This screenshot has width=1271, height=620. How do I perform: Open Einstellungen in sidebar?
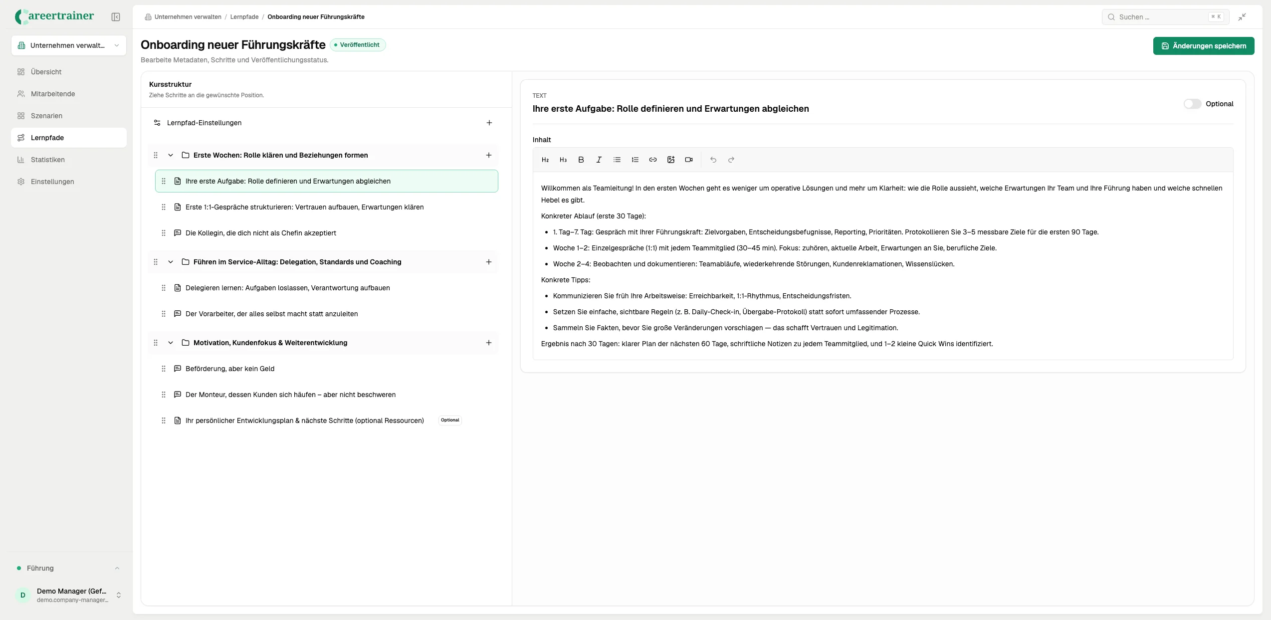click(x=69, y=182)
